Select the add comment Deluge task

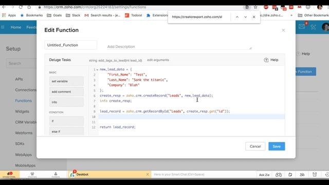[x=66, y=91]
